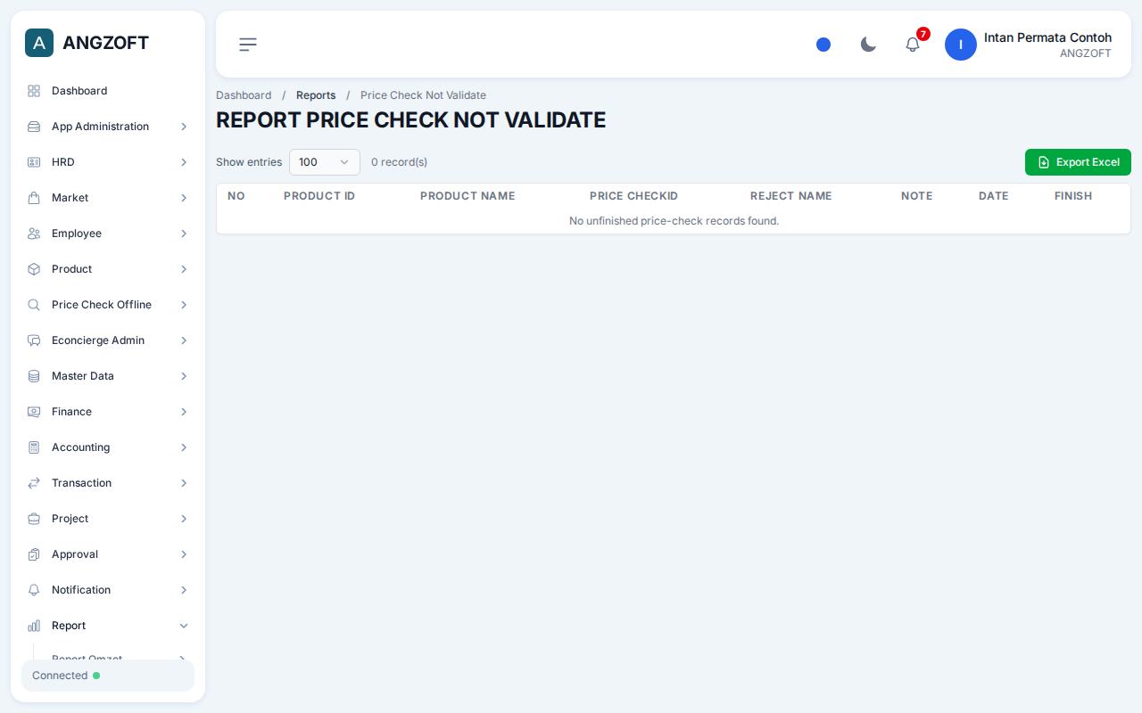Screen dimensions: 1142x713
Task: Click the HRD ID-card icon
Action: 34,162
